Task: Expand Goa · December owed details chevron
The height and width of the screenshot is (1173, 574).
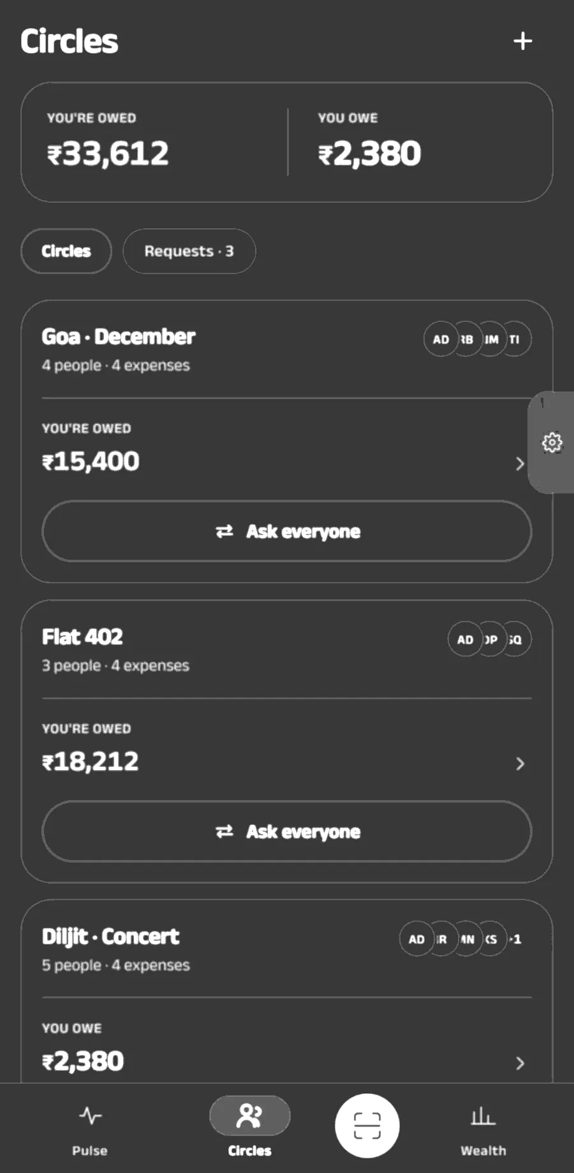Action: (x=520, y=463)
